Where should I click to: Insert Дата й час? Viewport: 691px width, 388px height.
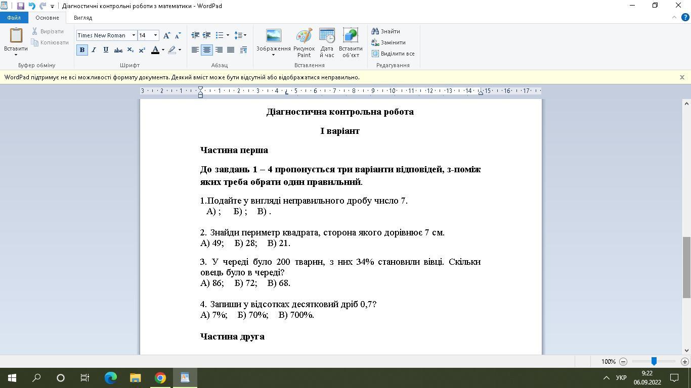coord(327,43)
